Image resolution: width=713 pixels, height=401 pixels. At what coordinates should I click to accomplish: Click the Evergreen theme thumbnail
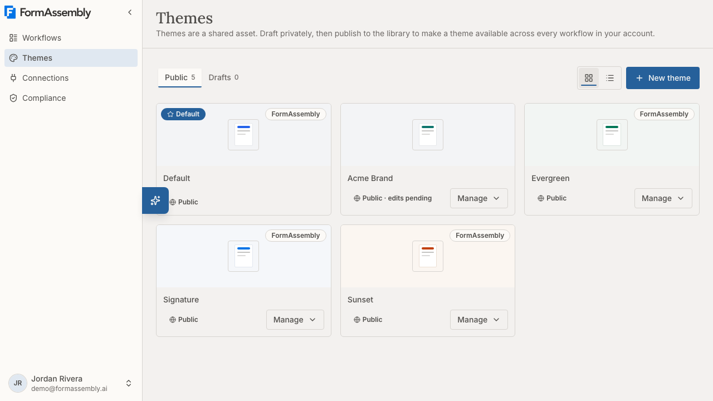click(612, 135)
